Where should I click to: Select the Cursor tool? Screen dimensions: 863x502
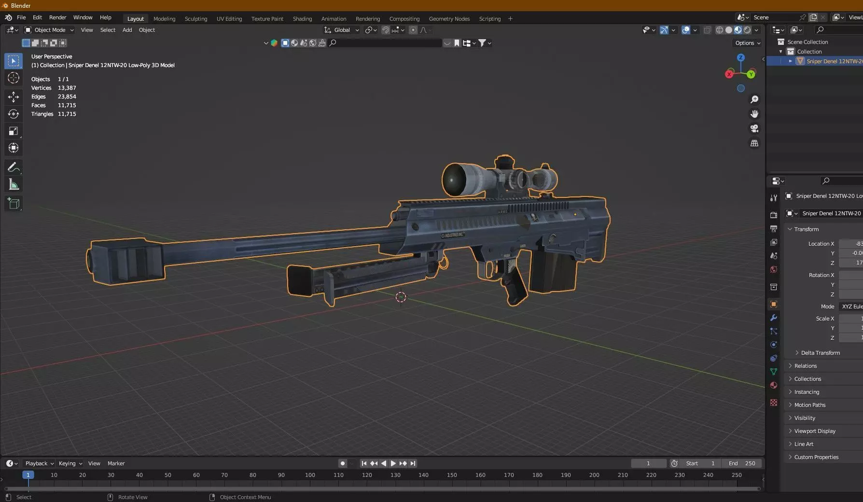tap(14, 78)
